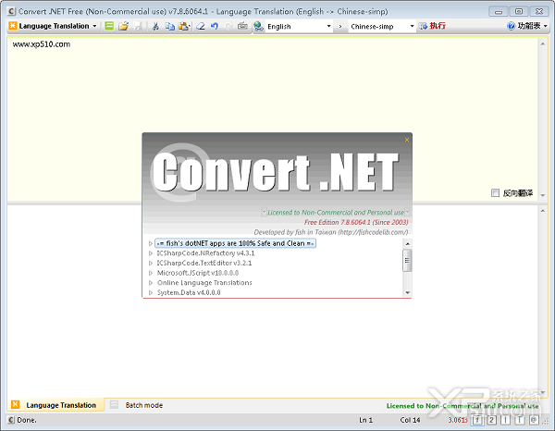The width and height of the screenshot is (555, 431).
Task: Switch to the Language Translation bottom tab
Action: tap(55, 405)
